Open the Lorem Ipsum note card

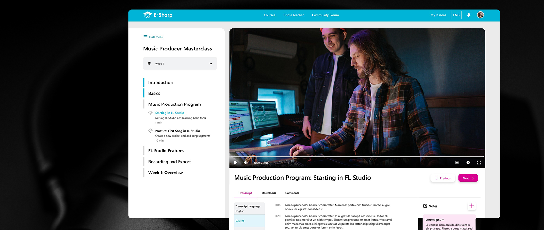(x=449, y=223)
